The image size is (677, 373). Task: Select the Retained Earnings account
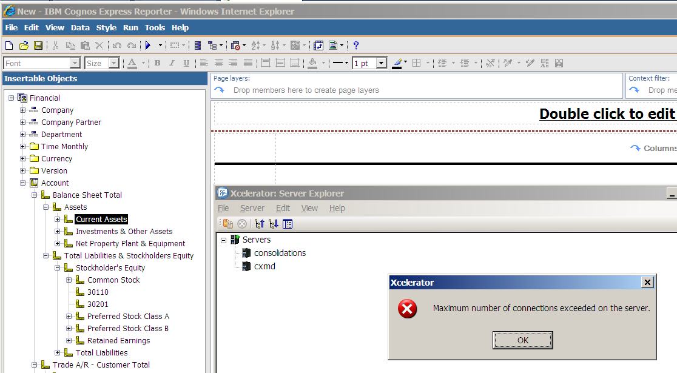point(119,341)
